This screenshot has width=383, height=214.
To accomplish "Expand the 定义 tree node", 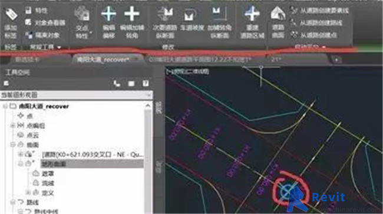I will [x=28, y=193].
